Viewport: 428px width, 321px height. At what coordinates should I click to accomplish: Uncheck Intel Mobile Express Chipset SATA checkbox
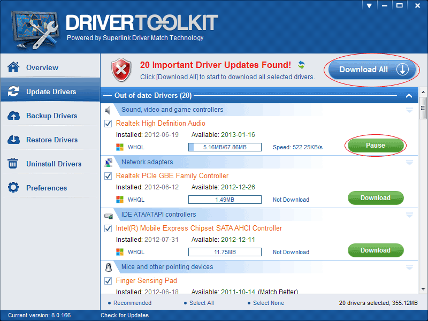[108, 228]
